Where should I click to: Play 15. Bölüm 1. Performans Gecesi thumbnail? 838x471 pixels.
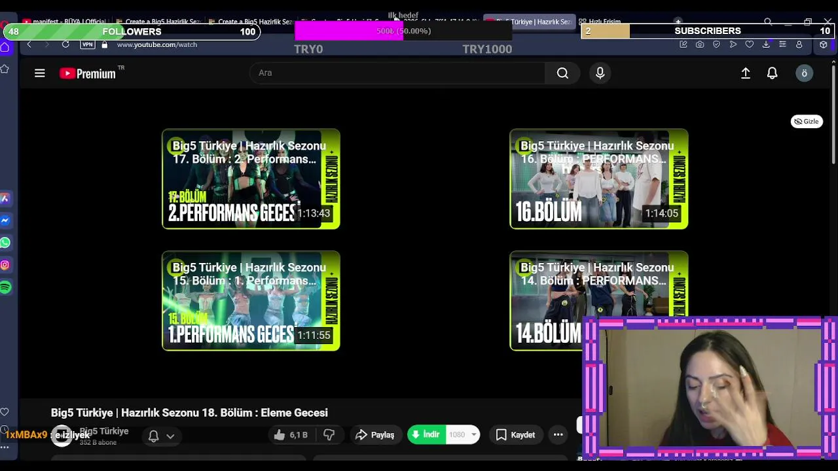[x=251, y=300]
